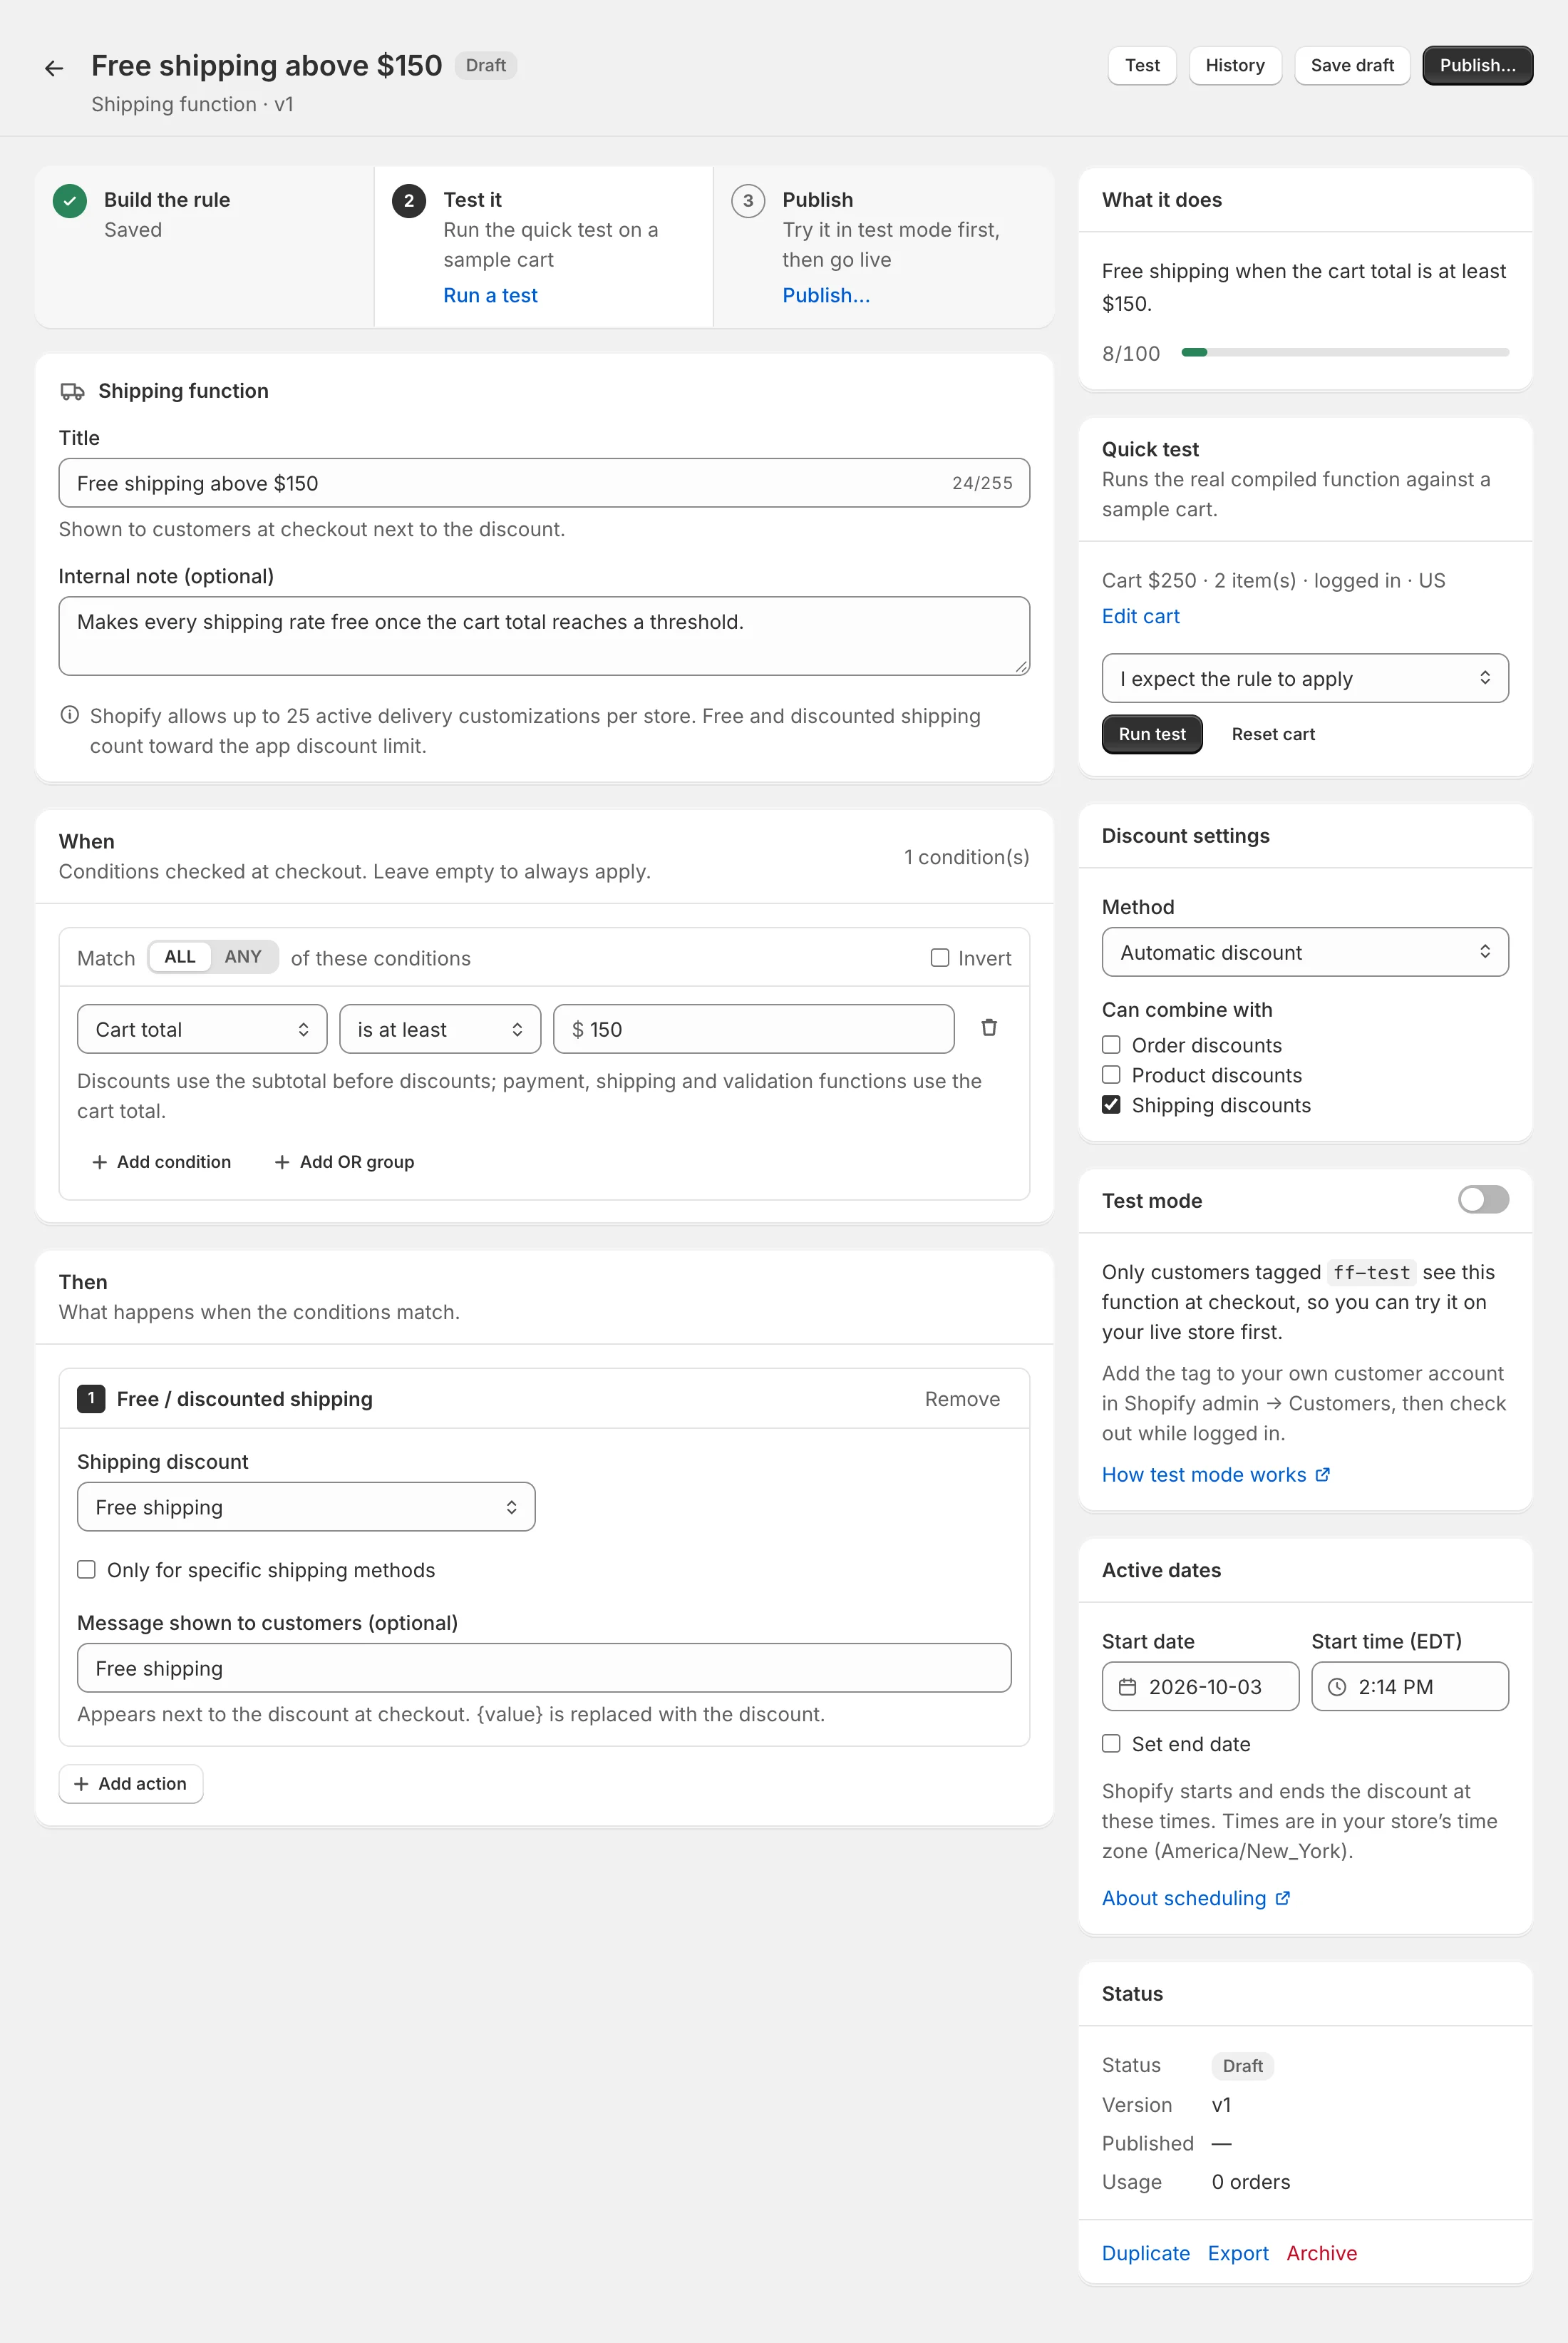Screen dimensions: 1568x2343
Task: Click the shipping truck icon
Action: click(72, 391)
